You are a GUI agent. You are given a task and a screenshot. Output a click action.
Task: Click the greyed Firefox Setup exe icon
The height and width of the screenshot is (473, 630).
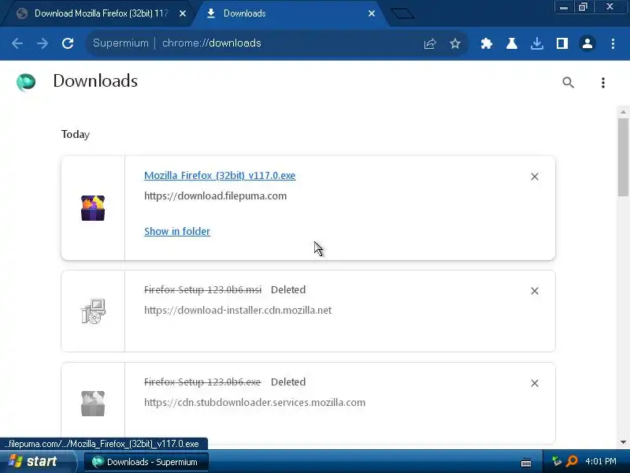pos(93,404)
